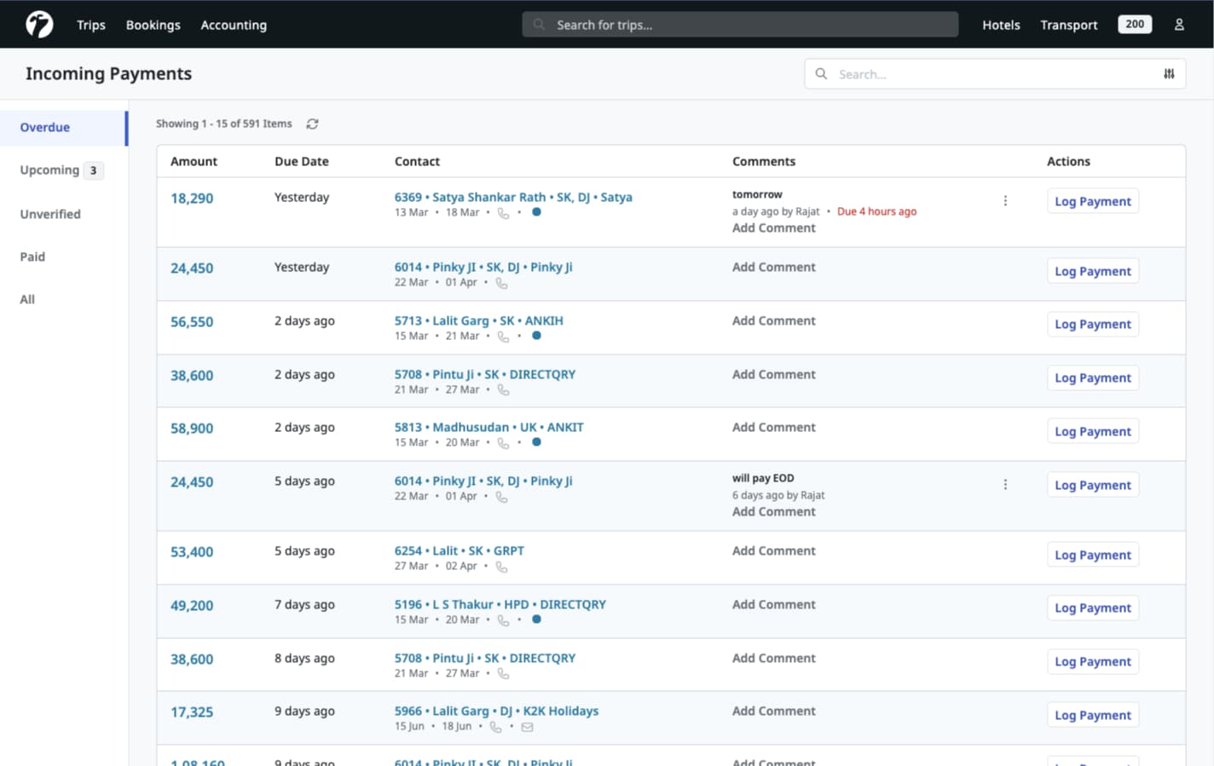Click the blue status dot on Madhusudan's row
The height and width of the screenshot is (766, 1214).
(537, 442)
